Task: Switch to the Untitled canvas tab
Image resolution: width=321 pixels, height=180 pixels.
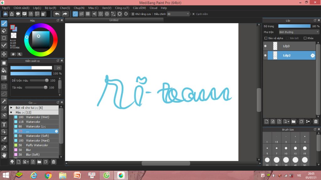Action: tap(114, 20)
